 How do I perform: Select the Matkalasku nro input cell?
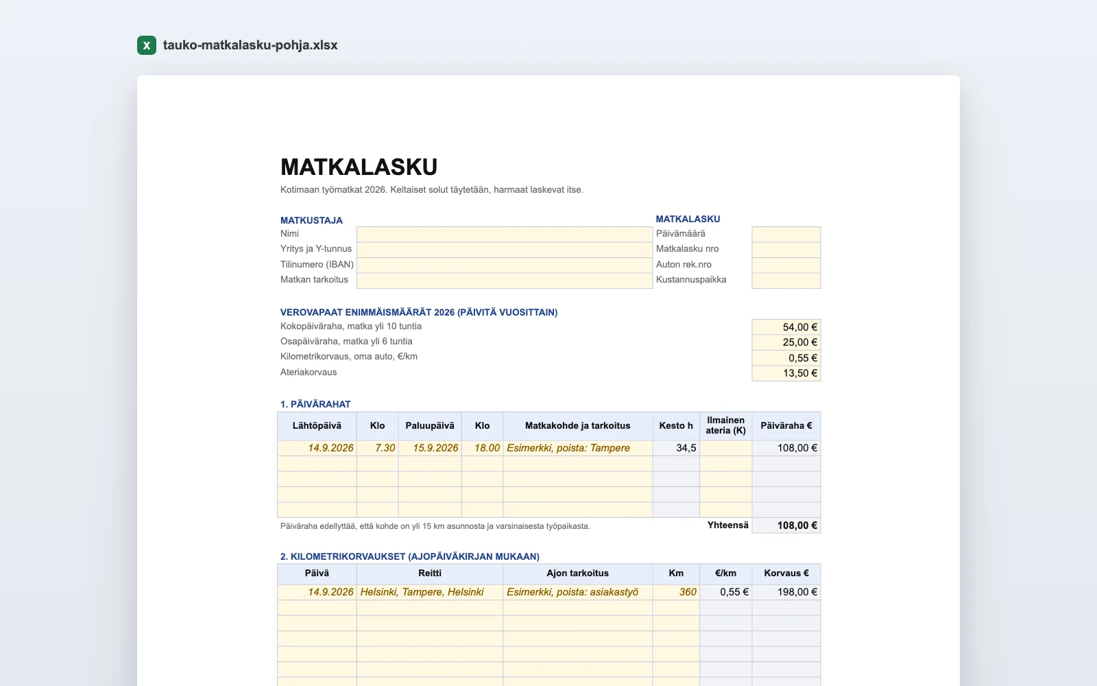coord(786,250)
